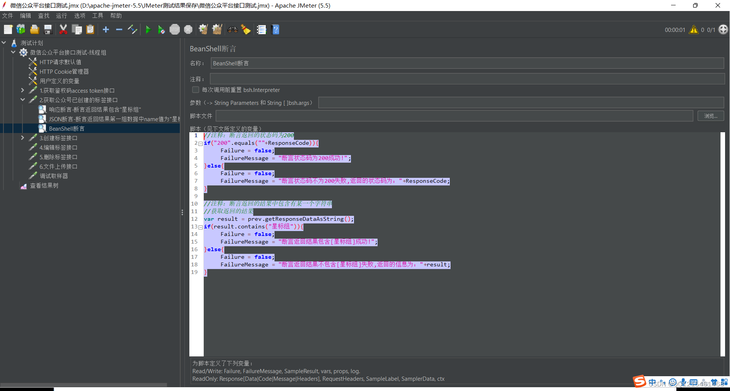
Task: Reset search with the broom icon
Action: click(246, 30)
